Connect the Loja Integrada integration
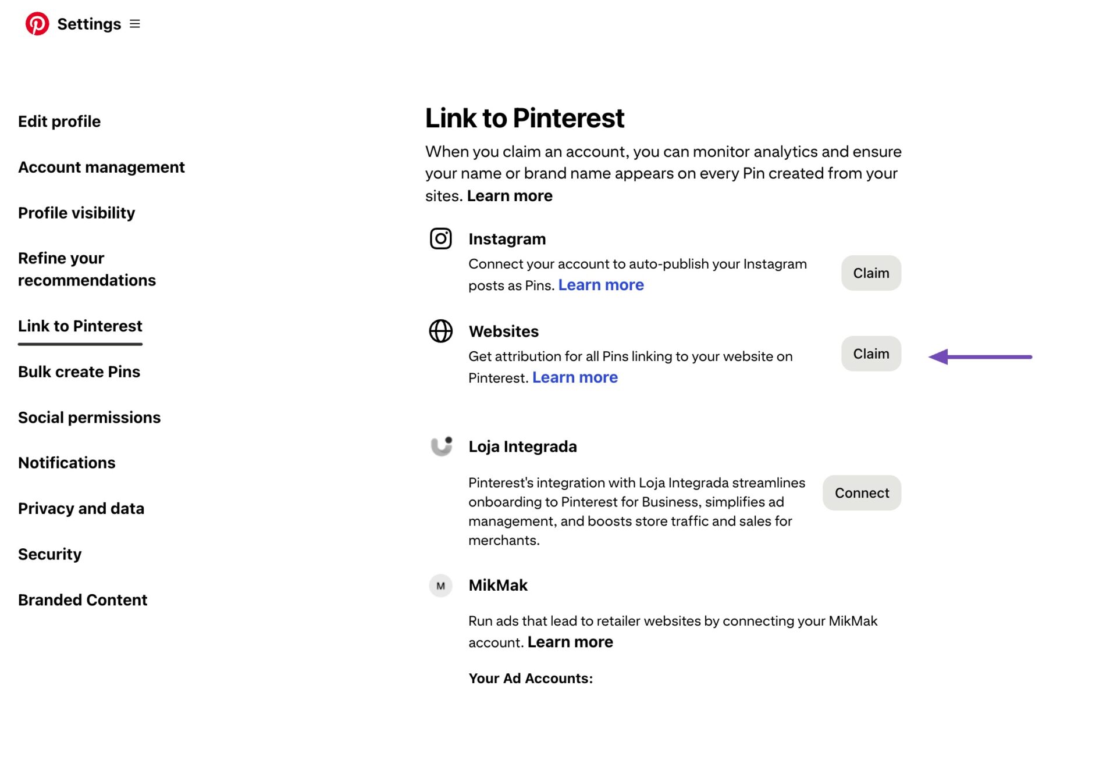The width and height of the screenshot is (1117, 782). click(862, 492)
